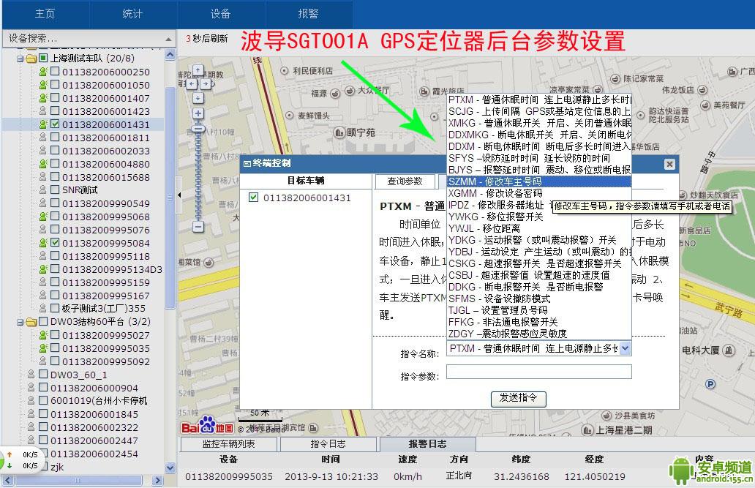Select ZDGY - 震动报警感应灵敏度 option

[538, 334]
